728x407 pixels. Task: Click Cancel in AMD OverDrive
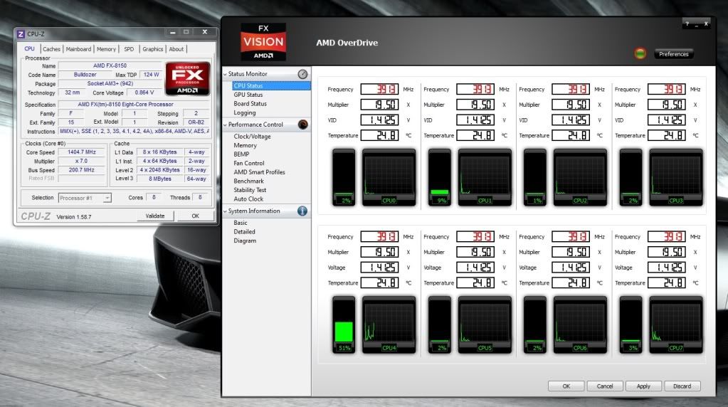604,386
